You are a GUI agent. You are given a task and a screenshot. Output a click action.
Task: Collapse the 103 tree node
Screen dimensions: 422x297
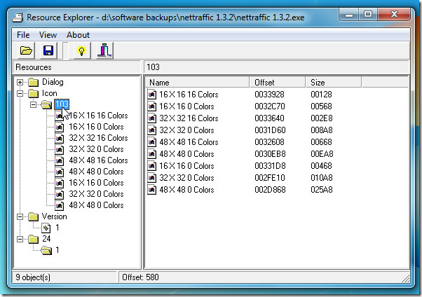coord(32,104)
